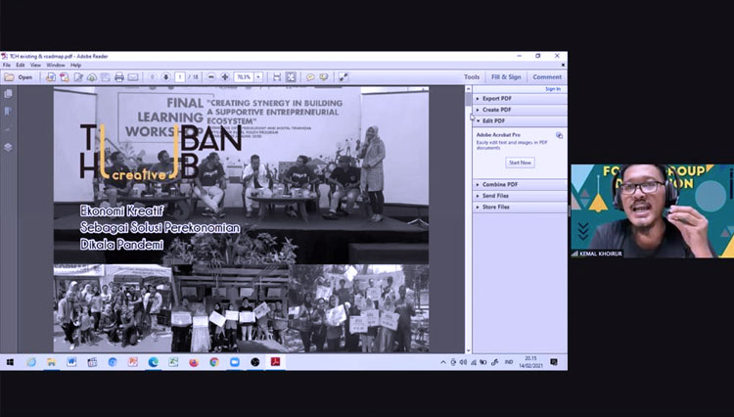734x417 pixels.
Task: Click the Sign or edit document toolbar icon
Action: (77, 77)
